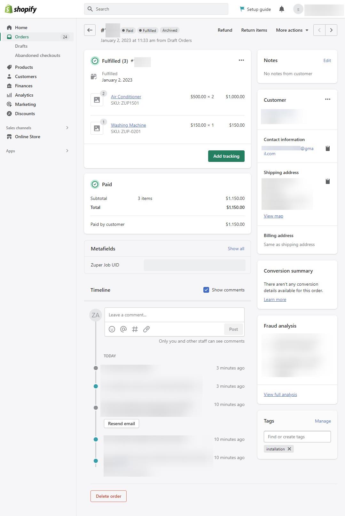Click the mention (@) icon in comment box
The width and height of the screenshot is (345, 516).
coord(123,329)
